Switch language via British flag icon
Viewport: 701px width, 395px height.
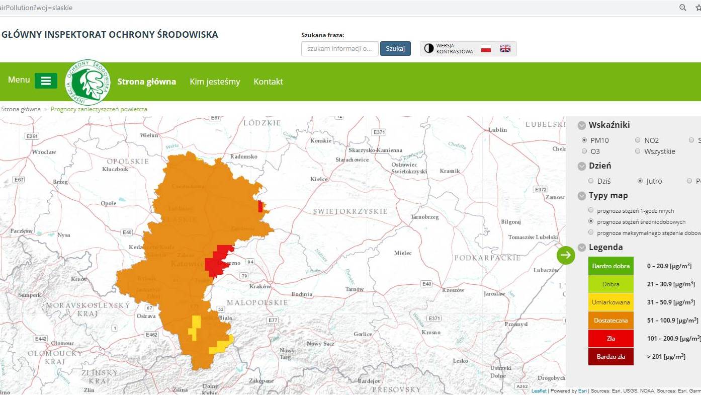coord(505,48)
